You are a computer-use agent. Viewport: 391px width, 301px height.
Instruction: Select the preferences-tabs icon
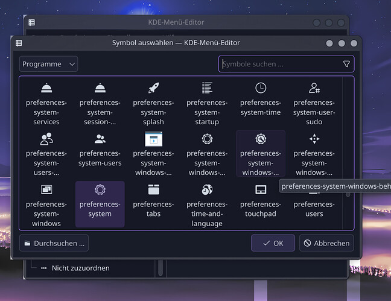click(154, 190)
